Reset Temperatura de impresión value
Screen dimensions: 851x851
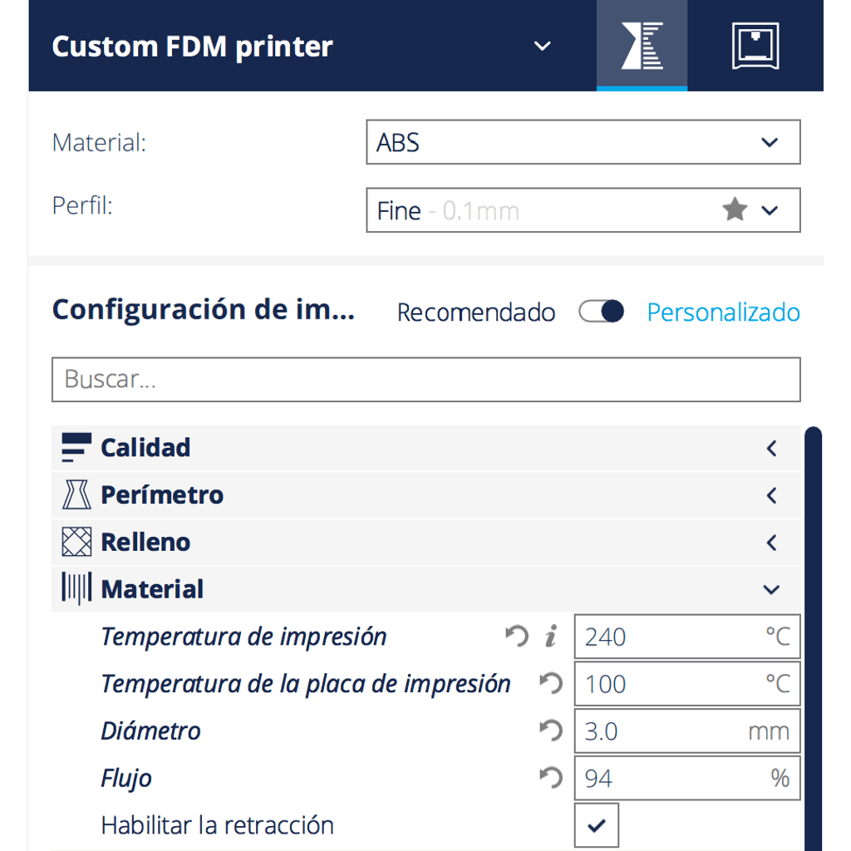(517, 636)
